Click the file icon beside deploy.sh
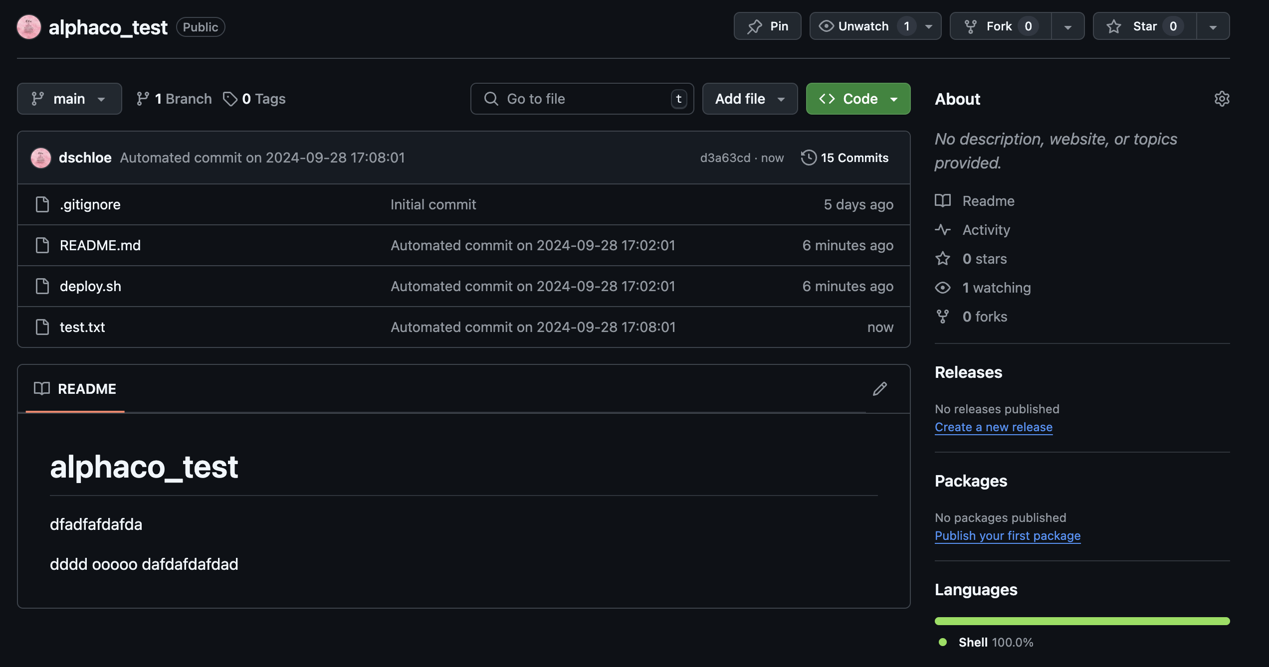 pyautogui.click(x=42, y=286)
